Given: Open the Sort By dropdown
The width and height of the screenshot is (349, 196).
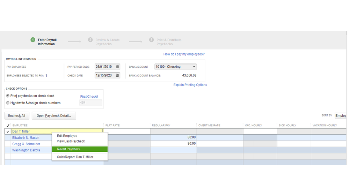Looking at the screenshot, I should click(x=341, y=115).
